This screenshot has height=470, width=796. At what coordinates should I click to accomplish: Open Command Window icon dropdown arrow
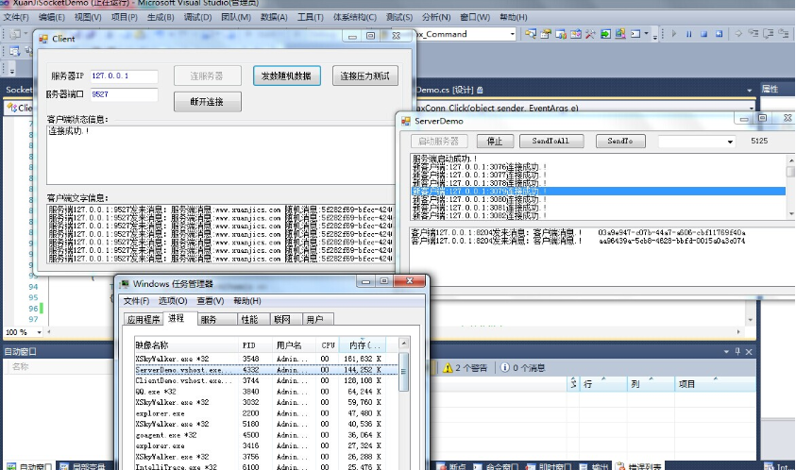[x=646, y=34]
